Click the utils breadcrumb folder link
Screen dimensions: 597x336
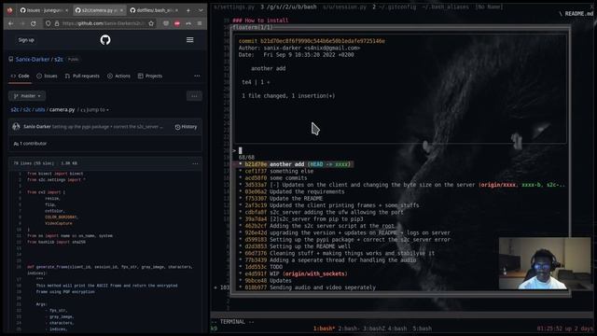coord(40,110)
